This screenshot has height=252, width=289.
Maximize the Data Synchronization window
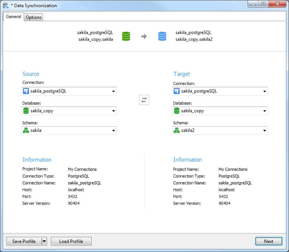click(264, 4)
